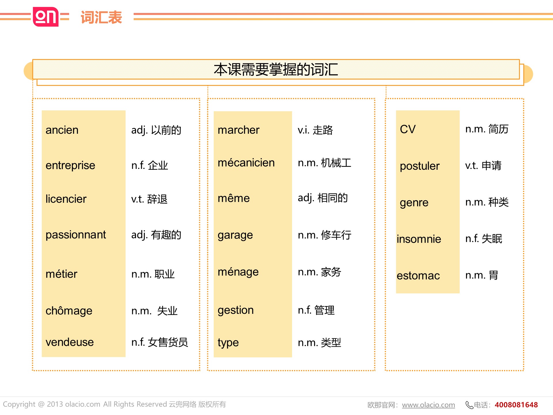Click the phone number 4008081648
This screenshot has width=553, height=415.
click(516, 405)
